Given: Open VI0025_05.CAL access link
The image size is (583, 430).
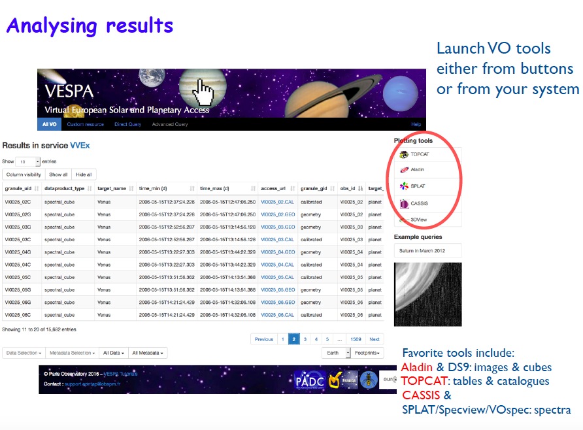Looking at the screenshot, I should [x=277, y=278].
